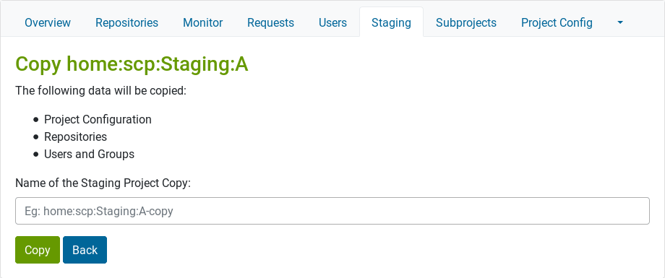The height and width of the screenshot is (278, 665).
Task: Click the bullet beside Users and Groups
Action: point(35,155)
